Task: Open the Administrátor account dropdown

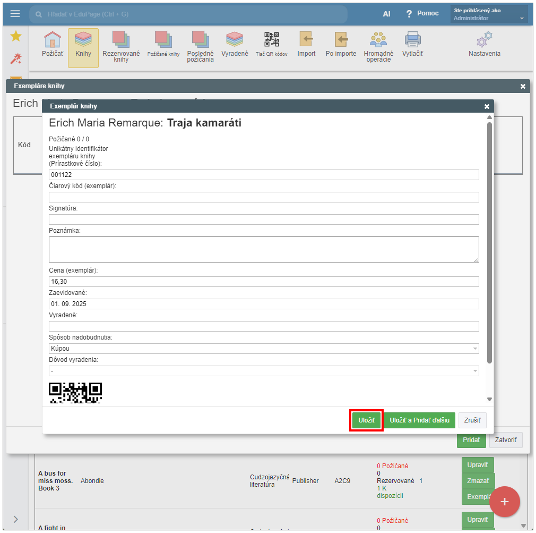Action: 489,14
